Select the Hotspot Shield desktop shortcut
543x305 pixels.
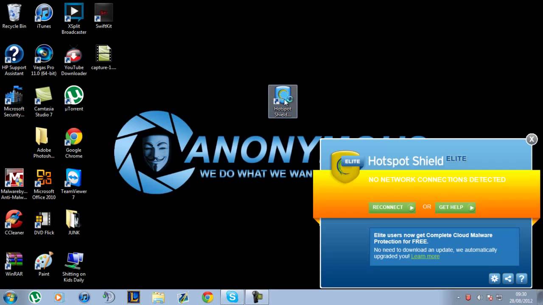pyautogui.click(x=283, y=102)
